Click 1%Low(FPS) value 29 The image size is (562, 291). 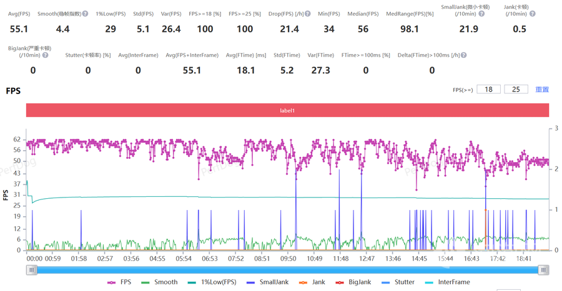click(111, 29)
